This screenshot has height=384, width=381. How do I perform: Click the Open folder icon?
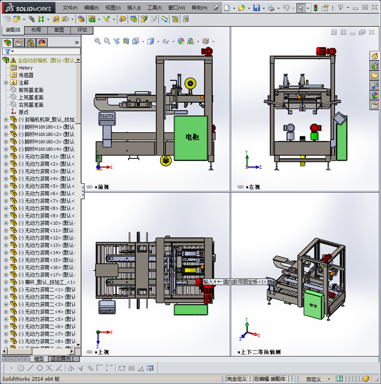[241, 8]
